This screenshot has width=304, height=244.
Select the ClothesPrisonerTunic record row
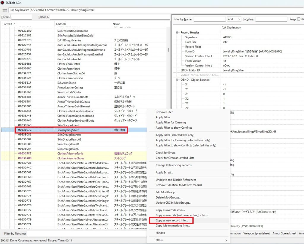pyautogui.click(x=70, y=154)
